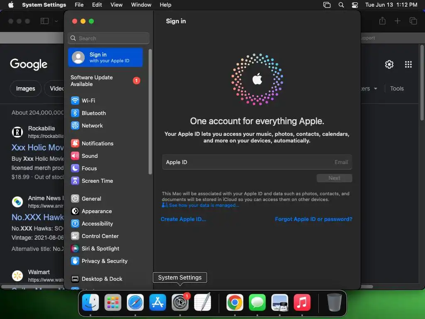Click Stage Manager menu bar icon
Image resolution: width=425 pixels, height=319 pixels.
click(327, 5)
